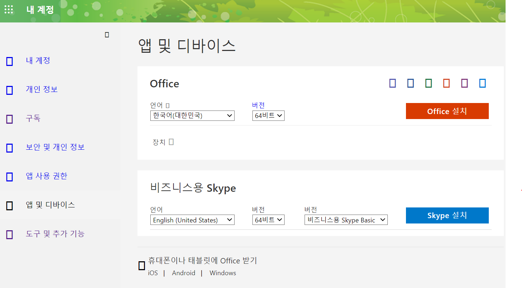
Task: Click the 내 계정 title in header bar
Action: click(x=40, y=10)
